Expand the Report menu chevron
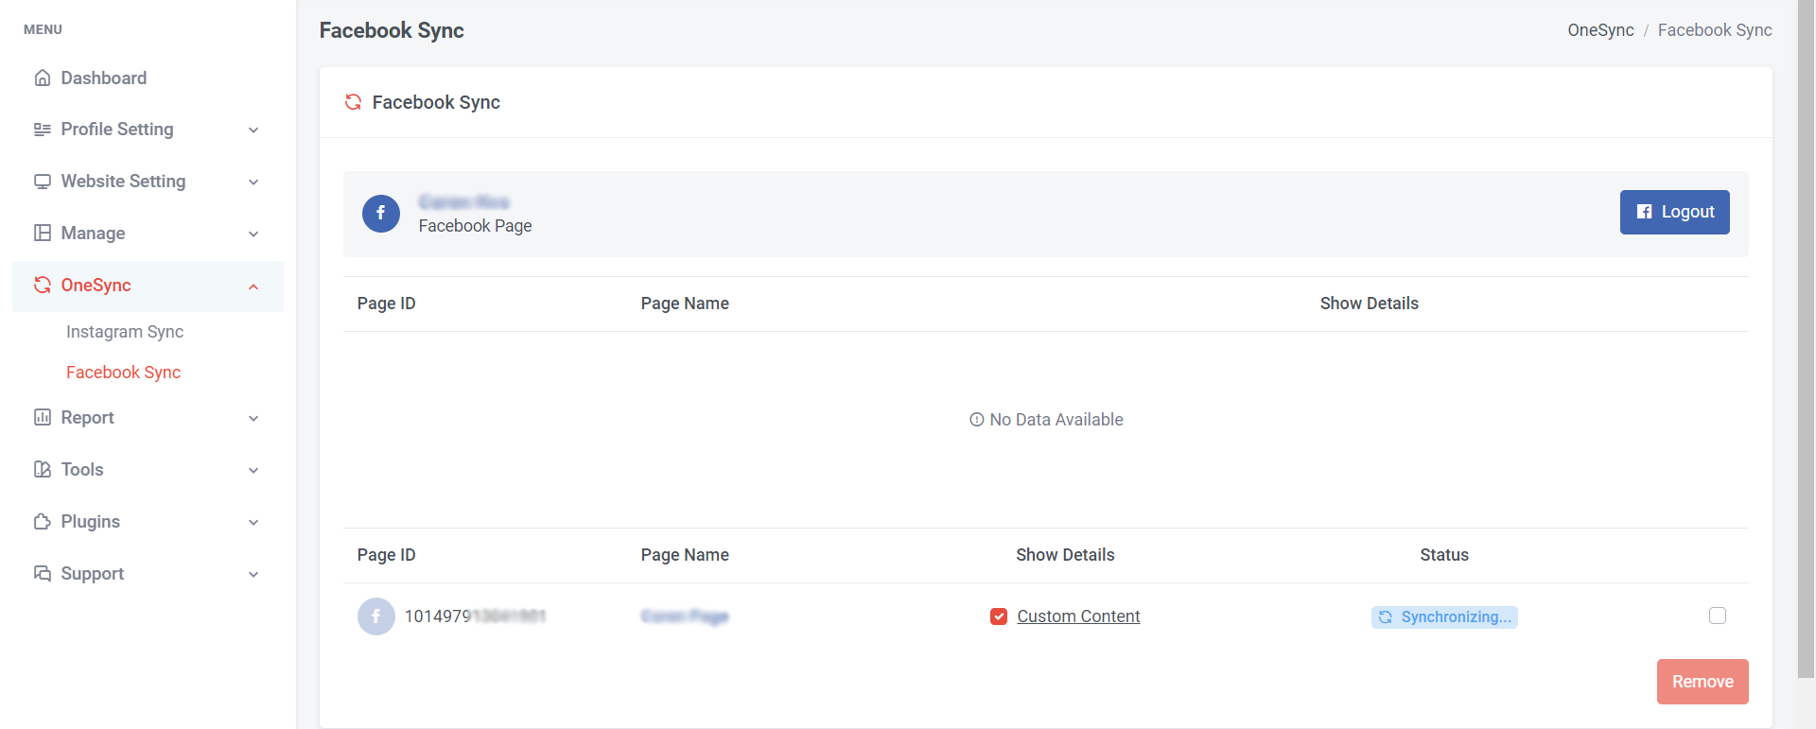Viewport: 1816px width, 729px height. coord(253,419)
